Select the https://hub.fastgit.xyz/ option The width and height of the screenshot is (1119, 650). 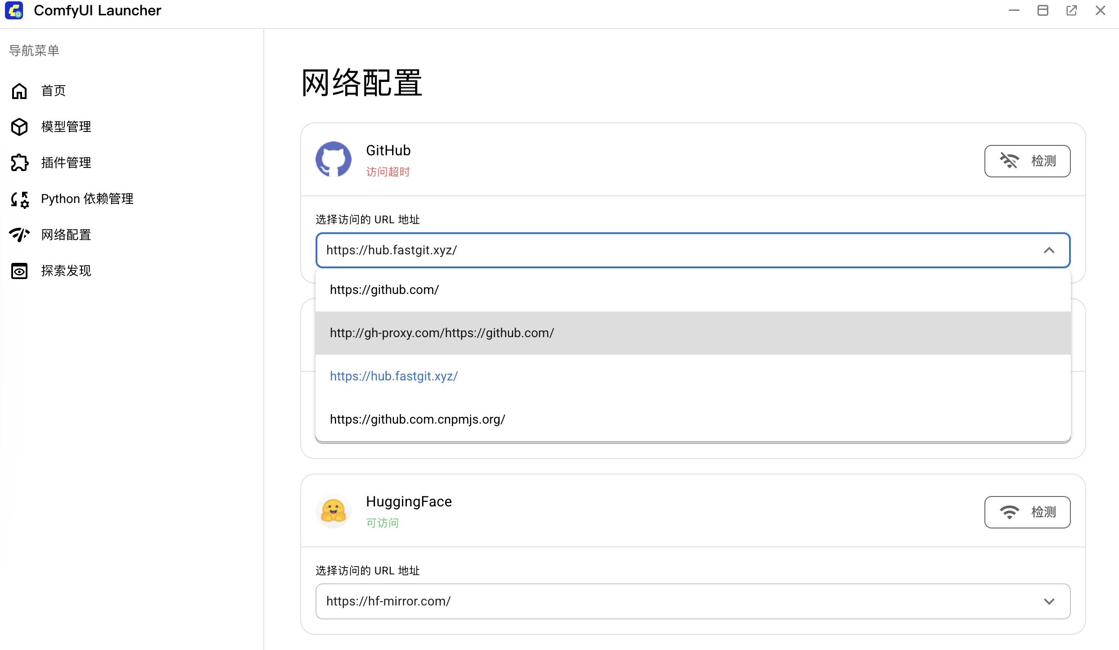(x=394, y=376)
